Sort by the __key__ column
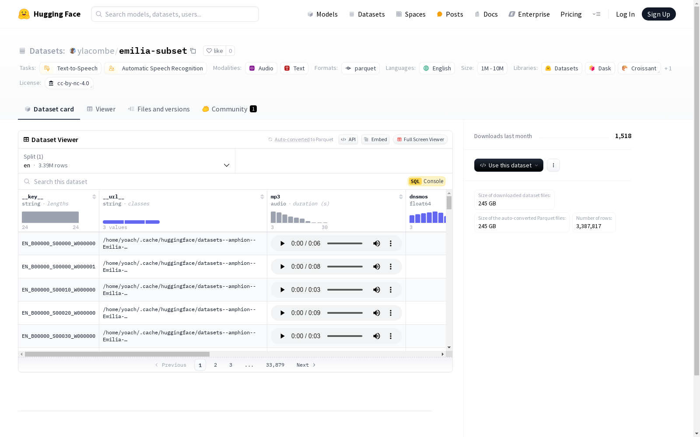 (x=94, y=197)
